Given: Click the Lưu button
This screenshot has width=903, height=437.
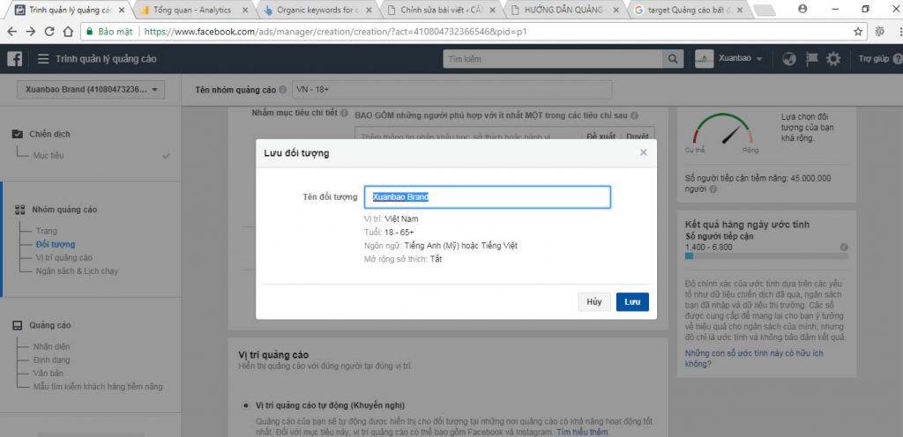Looking at the screenshot, I should [x=632, y=302].
